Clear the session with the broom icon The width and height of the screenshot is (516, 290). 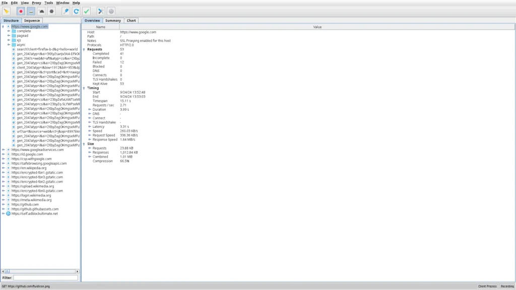coord(6,11)
